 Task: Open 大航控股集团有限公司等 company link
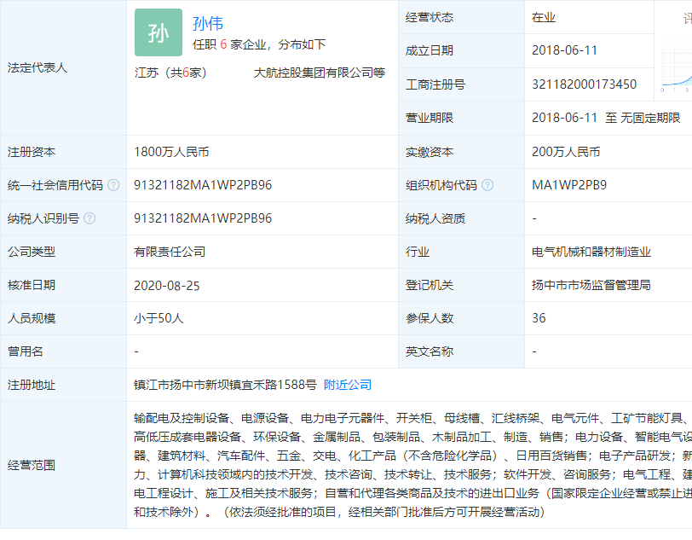319,73
